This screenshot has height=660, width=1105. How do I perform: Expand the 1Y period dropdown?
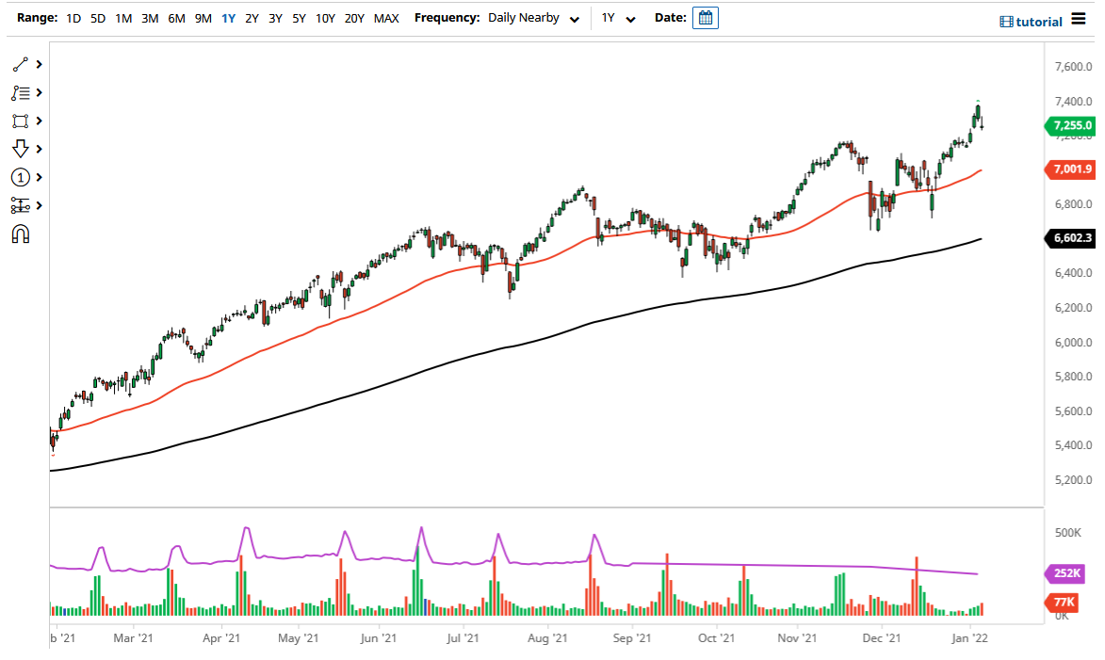tap(617, 17)
